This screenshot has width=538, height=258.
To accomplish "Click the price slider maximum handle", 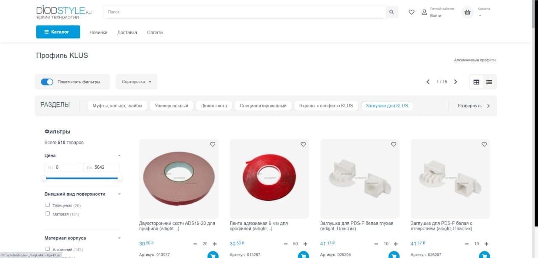I will (120, 178).
